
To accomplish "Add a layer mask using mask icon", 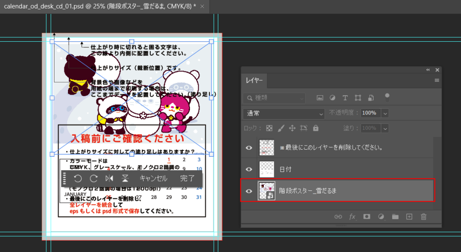I will (x=367, y=217).
